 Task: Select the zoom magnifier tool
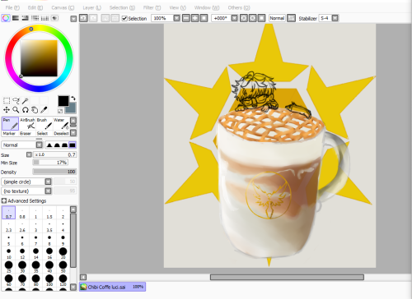[16, 110]
